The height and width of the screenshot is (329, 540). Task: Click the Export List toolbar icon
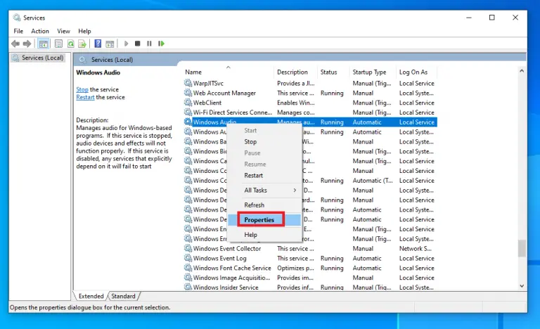[82, 44]
